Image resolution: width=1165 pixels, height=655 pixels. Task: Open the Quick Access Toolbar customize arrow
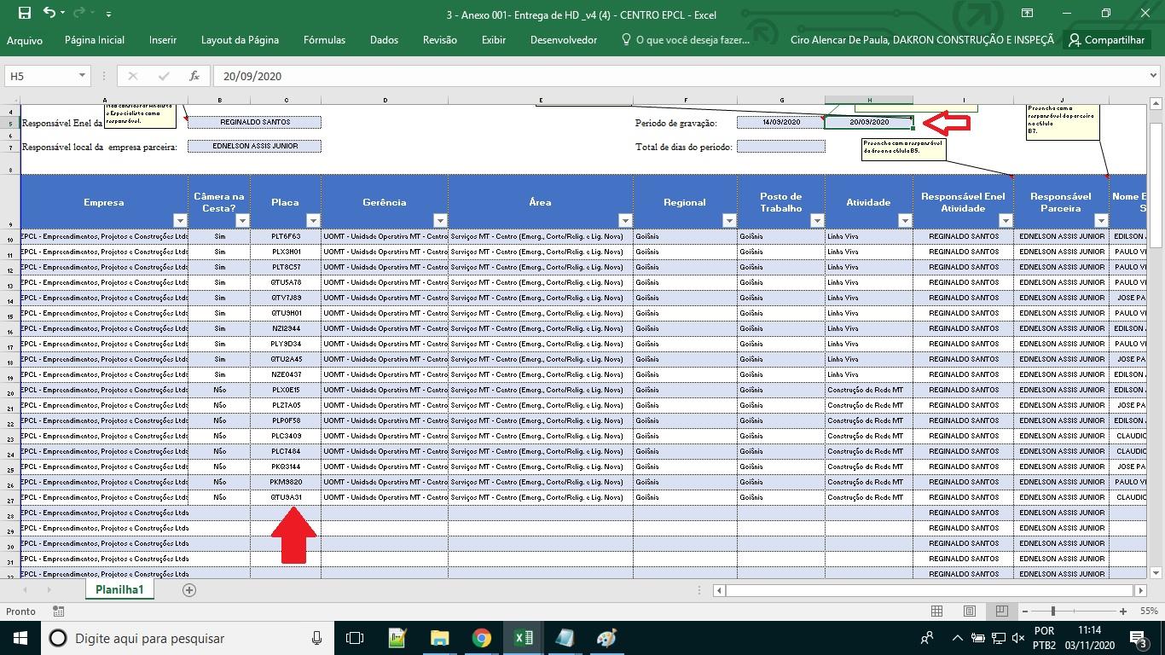[108, 14]
